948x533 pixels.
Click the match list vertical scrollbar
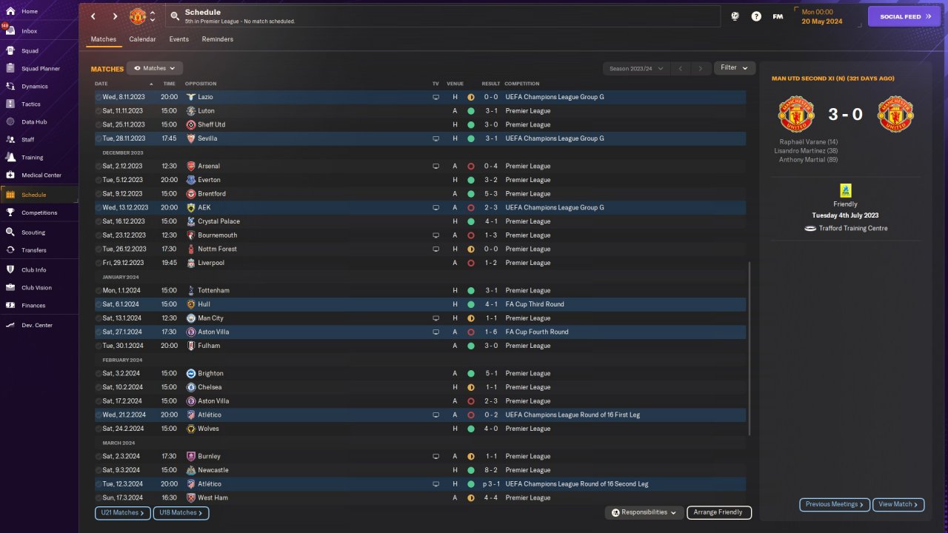[750, 348]
